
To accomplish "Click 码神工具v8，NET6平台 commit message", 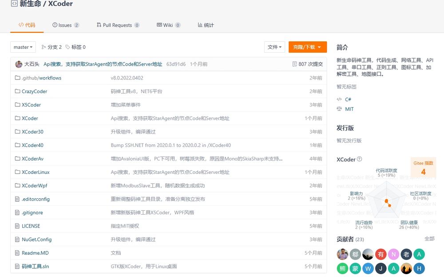I will click(136, 91).
